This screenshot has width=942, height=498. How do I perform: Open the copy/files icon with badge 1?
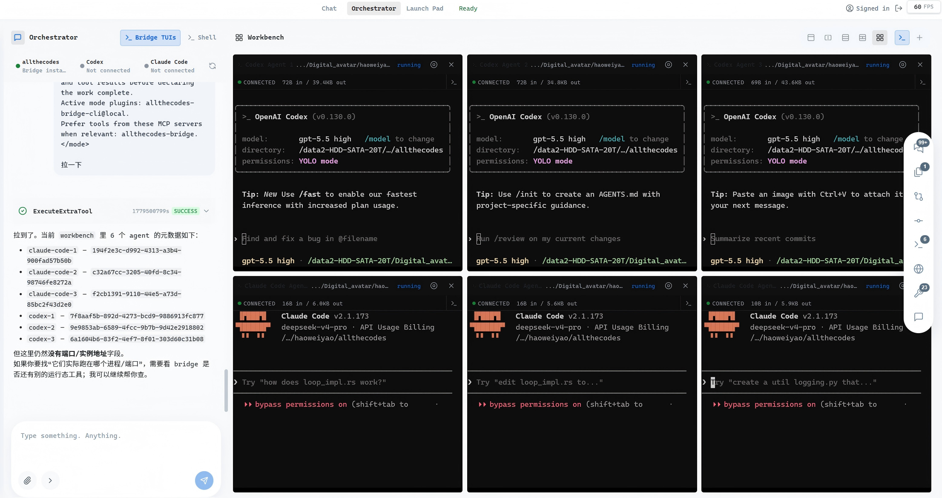[x=919, y=171]
